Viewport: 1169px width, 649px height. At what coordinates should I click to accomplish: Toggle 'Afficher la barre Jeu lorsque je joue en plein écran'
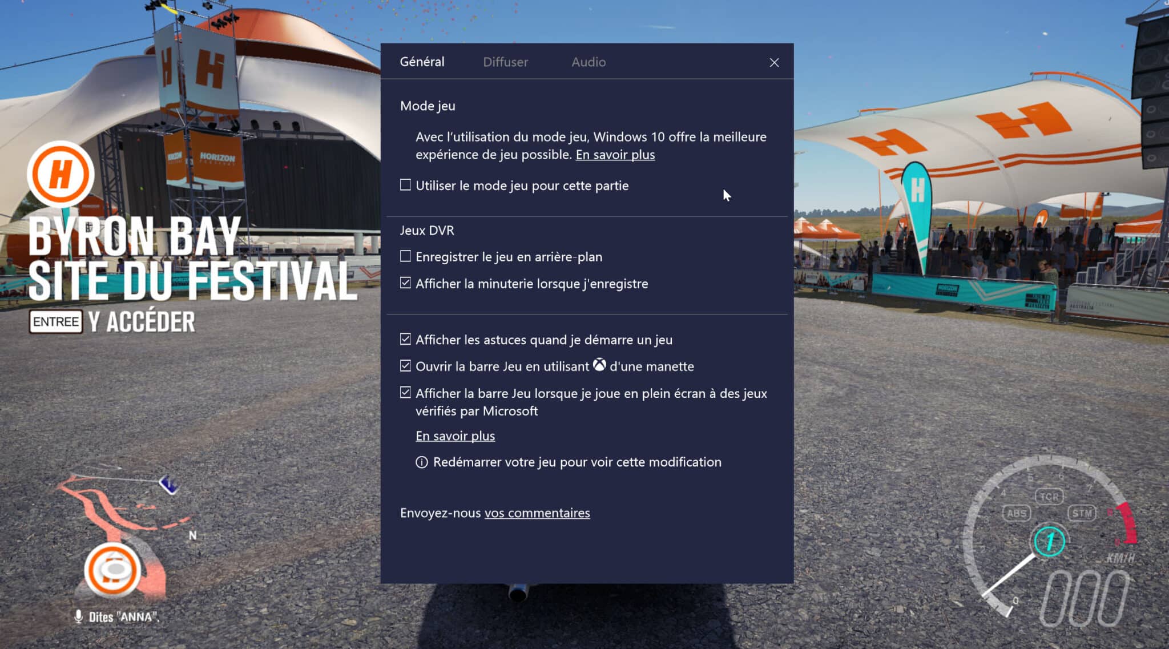pyautogui.click(x=405, y=392)
